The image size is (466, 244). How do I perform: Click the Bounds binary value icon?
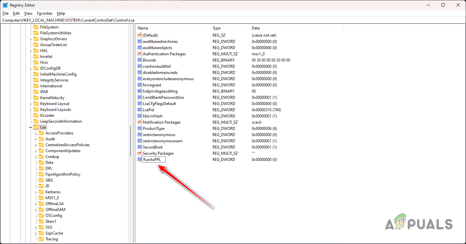coord(140,60)
